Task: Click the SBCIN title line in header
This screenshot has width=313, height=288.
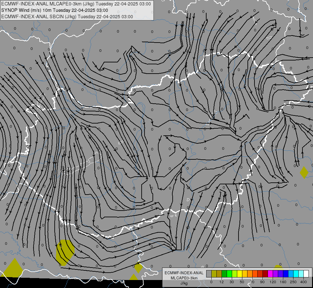Action: pyautogui.click(x=67, y=17)
